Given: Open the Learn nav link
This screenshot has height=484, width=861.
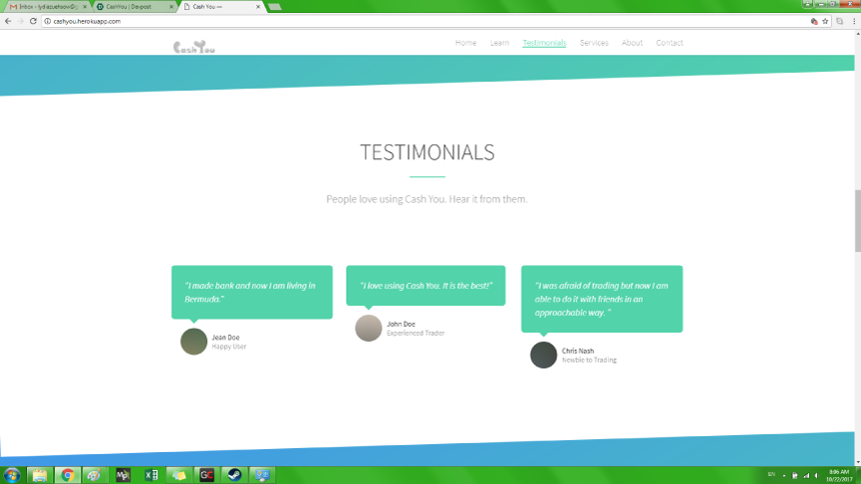Looking at the screenshot, I should [499, 43].
